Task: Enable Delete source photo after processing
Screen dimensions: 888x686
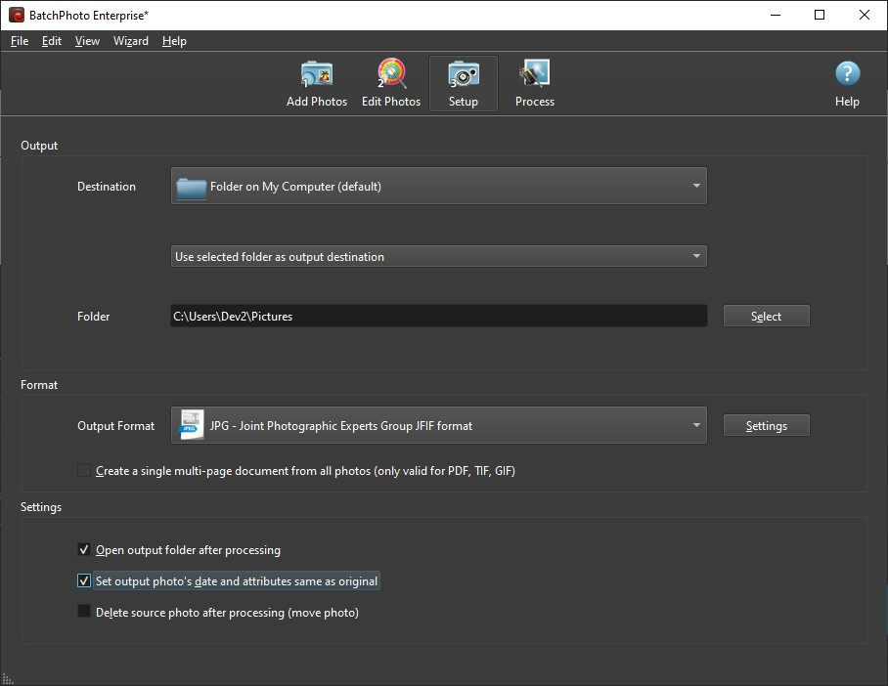Action: coord(84,613)
